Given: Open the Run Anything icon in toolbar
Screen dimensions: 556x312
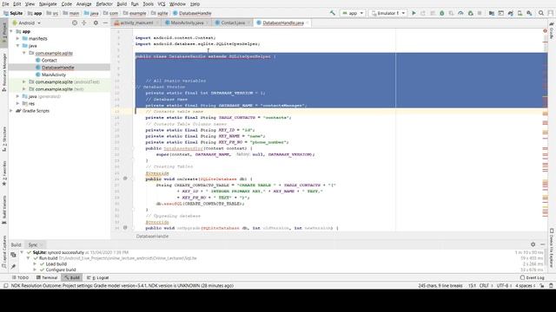Looking at the screenshot, I should (x=500, y=13).
